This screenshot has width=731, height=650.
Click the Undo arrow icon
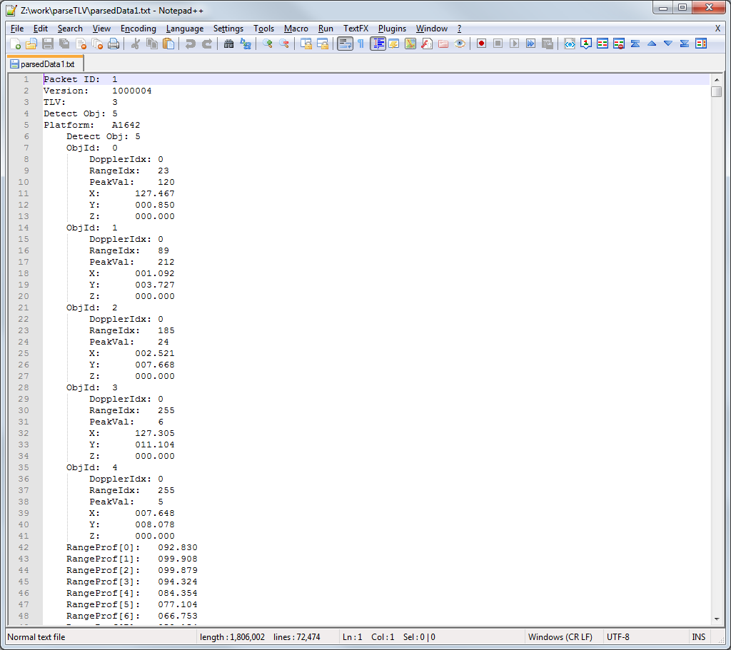point(190,44)
